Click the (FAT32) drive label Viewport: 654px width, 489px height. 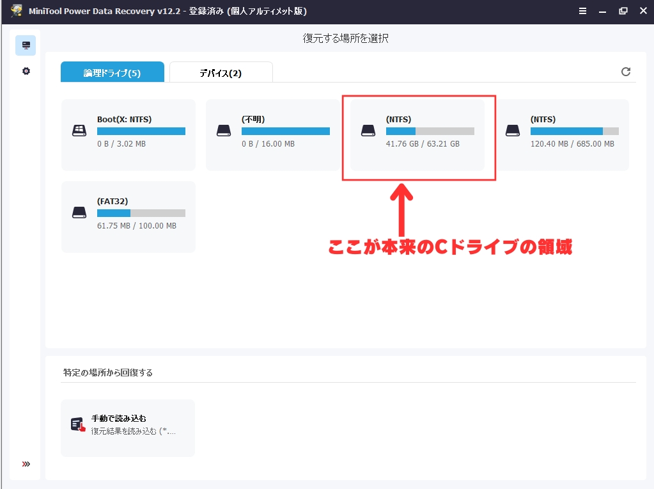[x=113, y=201]
